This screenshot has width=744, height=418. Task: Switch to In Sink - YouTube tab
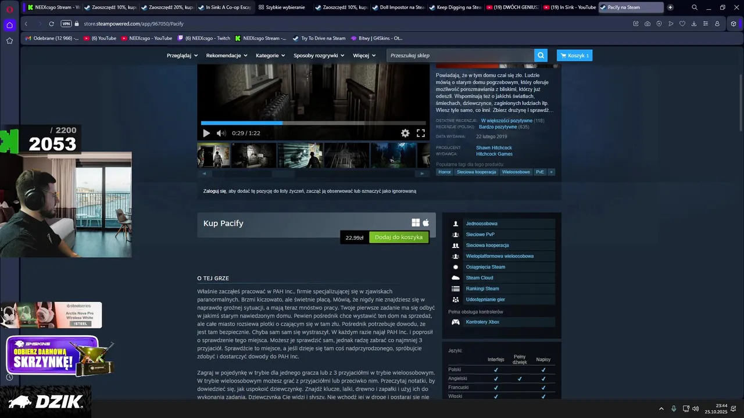(x=569, y=8)
